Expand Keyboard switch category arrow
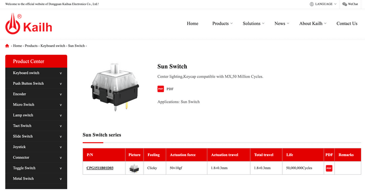 [x=61, y=73]
